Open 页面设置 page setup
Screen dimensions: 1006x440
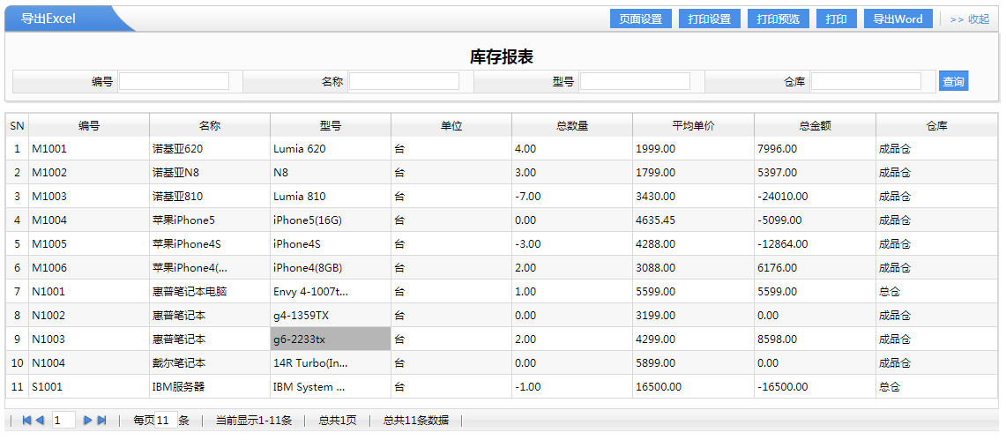(x=640, y=19)
